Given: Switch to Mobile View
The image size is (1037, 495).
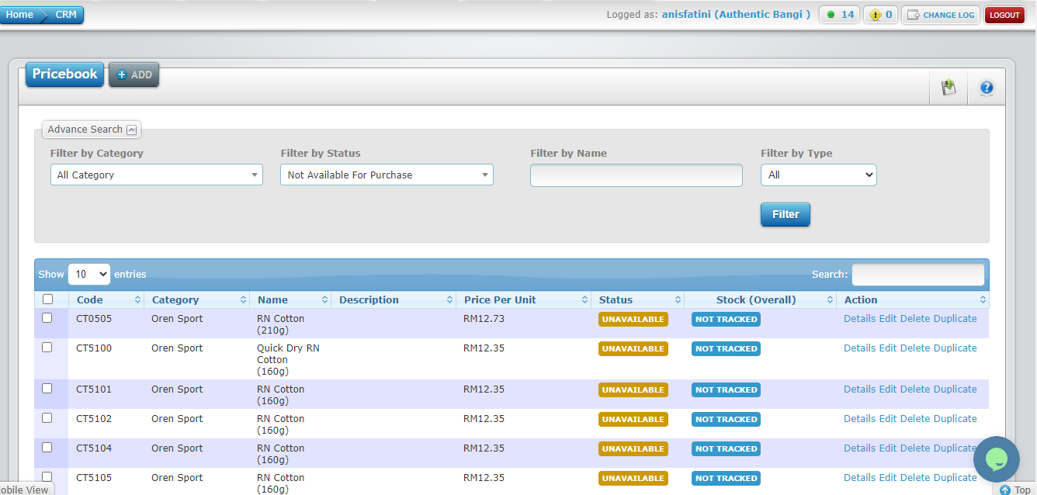Looking at the screenshot, I should pos(25,490).
